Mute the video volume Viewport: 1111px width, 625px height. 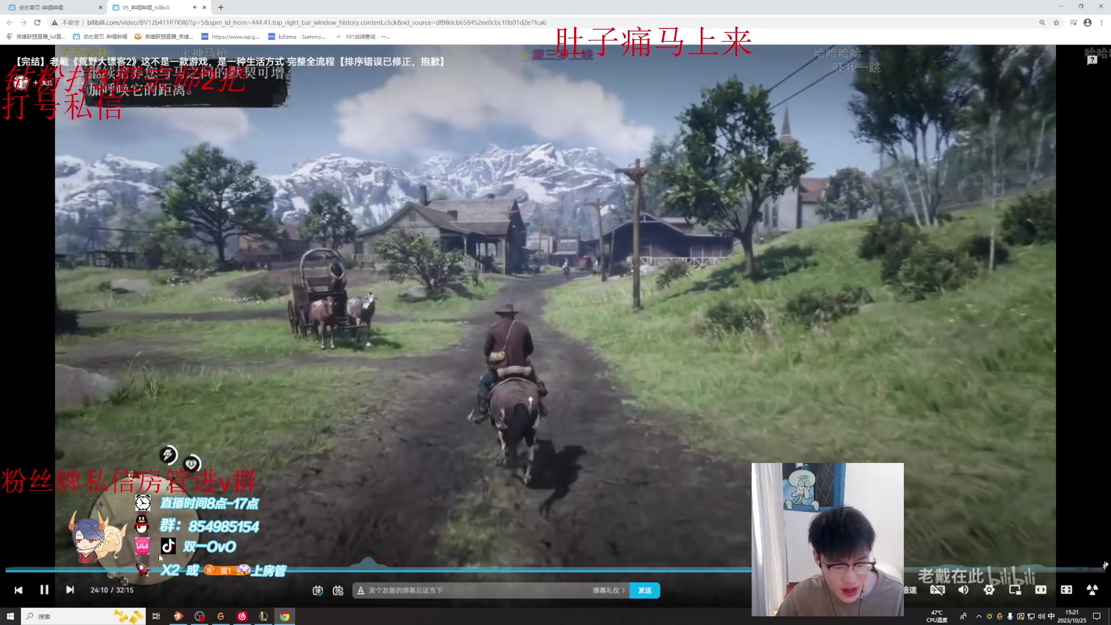point(963,590)
